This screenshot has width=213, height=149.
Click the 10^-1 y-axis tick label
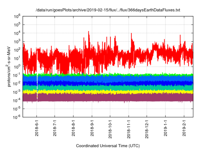(17, 75)
